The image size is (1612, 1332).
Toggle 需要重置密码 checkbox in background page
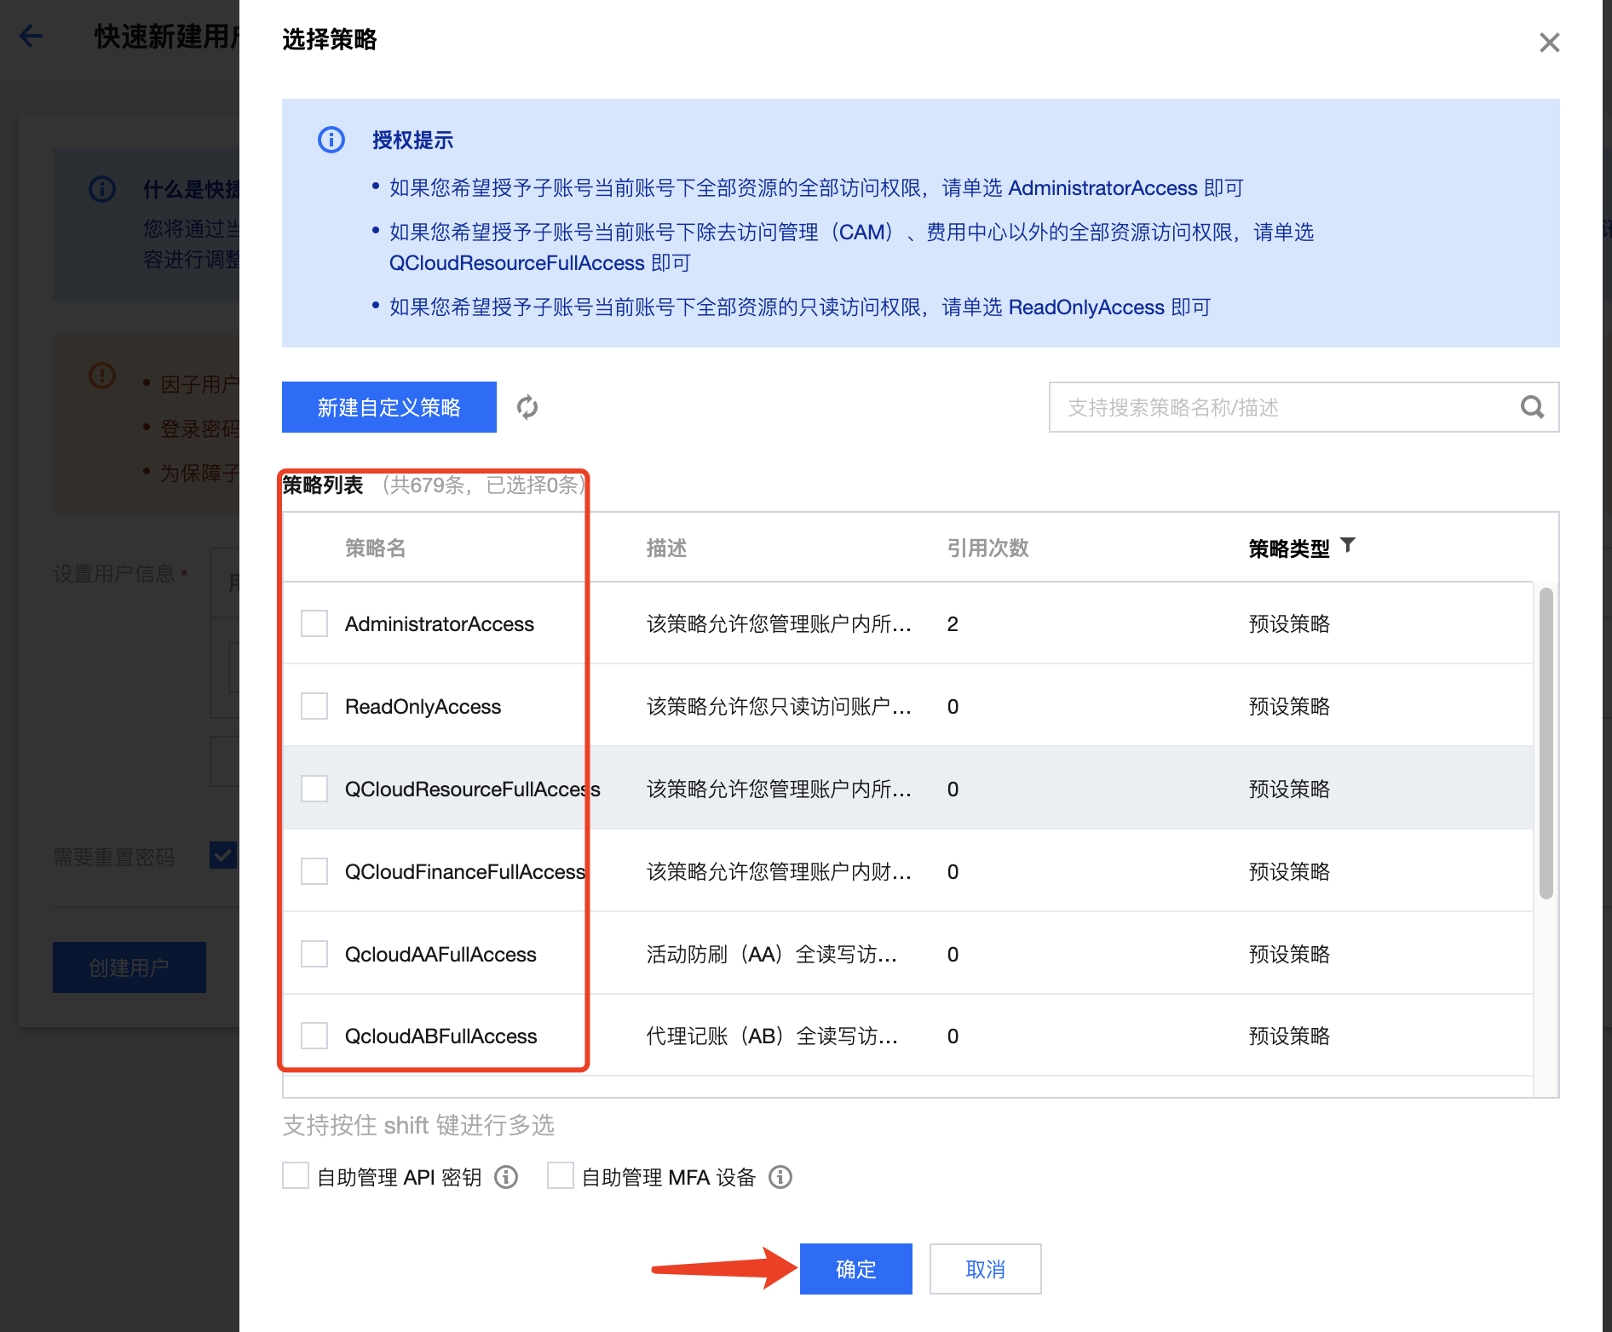[223, 855]
